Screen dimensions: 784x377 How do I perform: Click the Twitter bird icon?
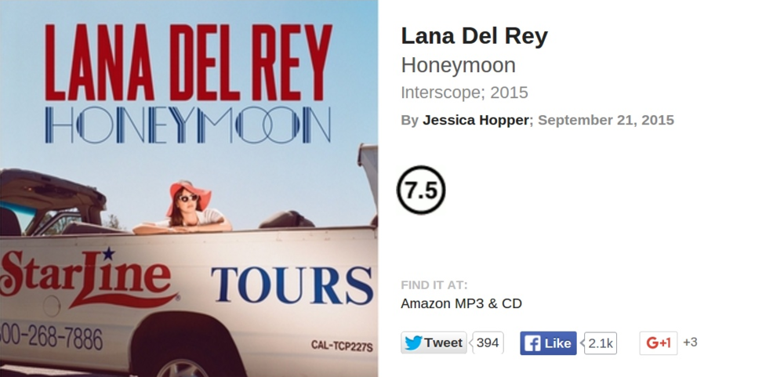tap(413, 343)
